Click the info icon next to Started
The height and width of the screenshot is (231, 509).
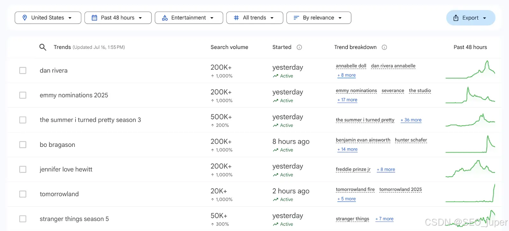pyautogui.click(x=299, y=47)
